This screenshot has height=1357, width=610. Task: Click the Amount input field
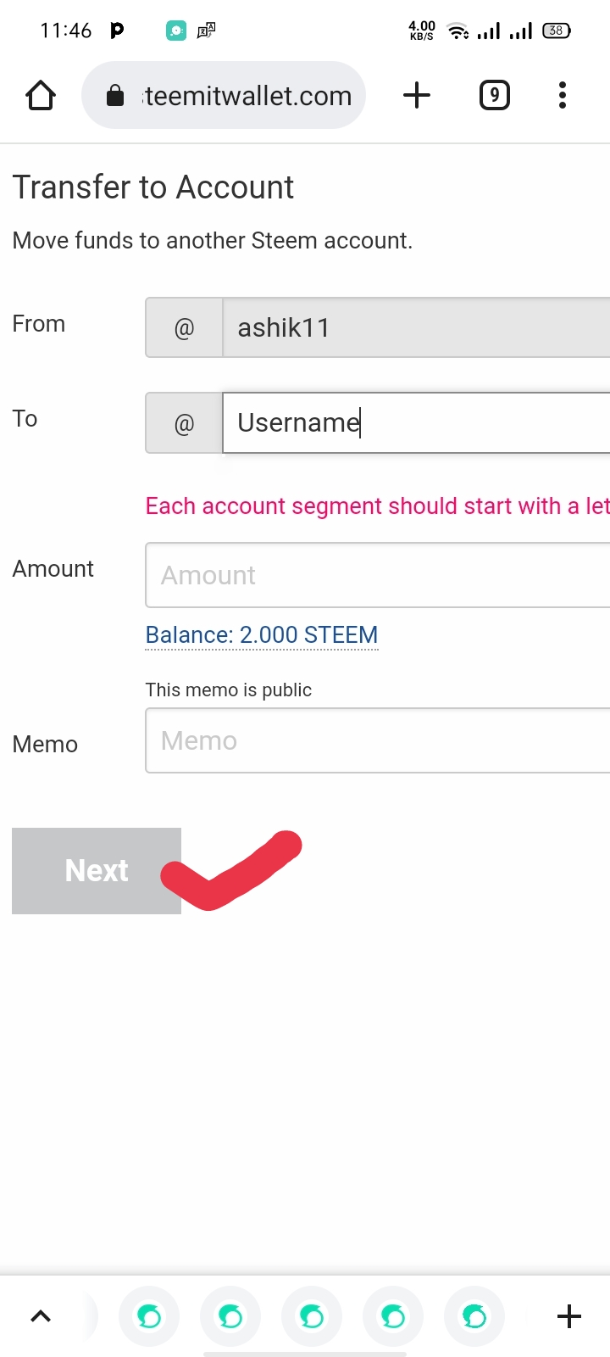pyautogui.click(x=378, y=575)
